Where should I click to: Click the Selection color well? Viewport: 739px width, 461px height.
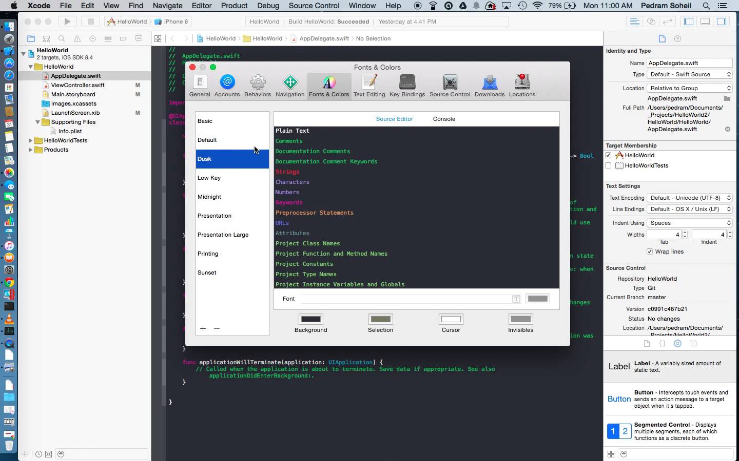click(380, 319)
